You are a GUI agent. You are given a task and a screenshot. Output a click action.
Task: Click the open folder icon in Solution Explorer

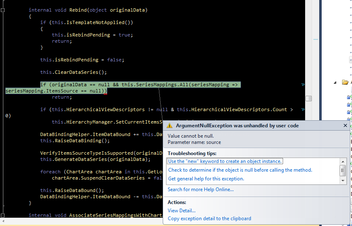[x=345, y=82]
